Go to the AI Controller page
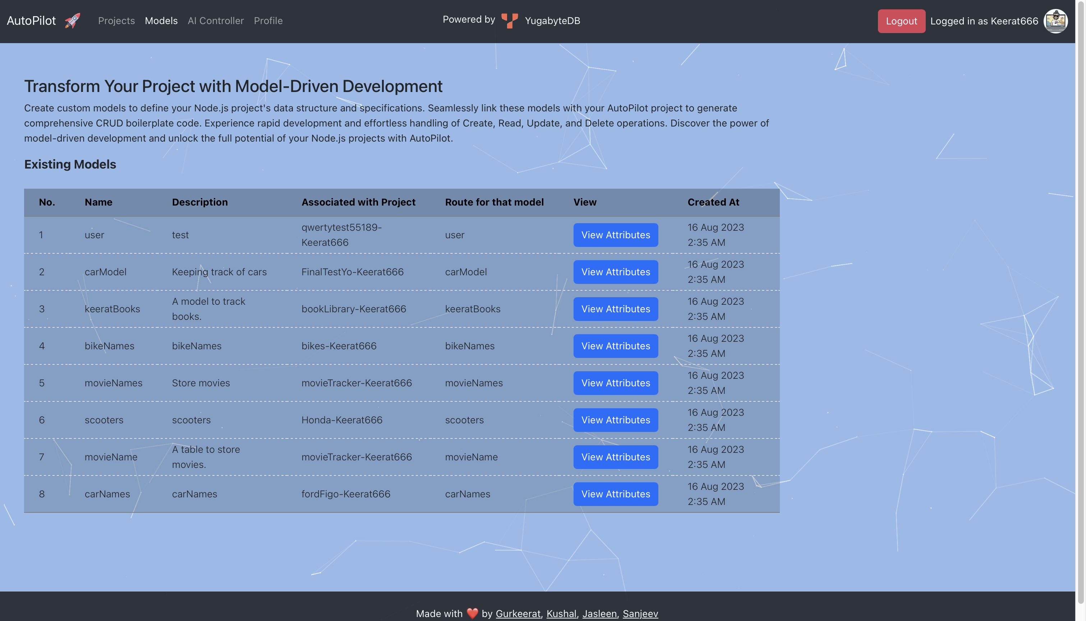This screenshot has width=1086, height=621. click(x=215, y=20)
